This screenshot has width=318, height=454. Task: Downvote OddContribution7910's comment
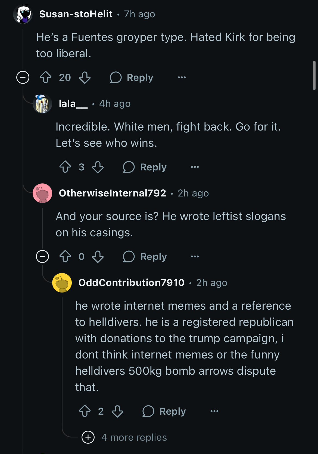point(117,411)
